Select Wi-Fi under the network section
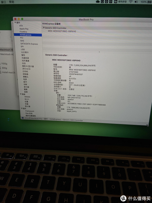This screenshot has height=203, width=152. 27,99
